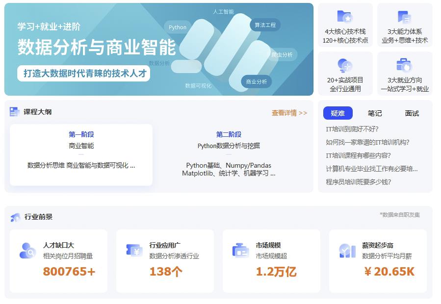
Task: Open 查看详情 link for course outline
Action: pyautogui.click(x=289, y=113)
